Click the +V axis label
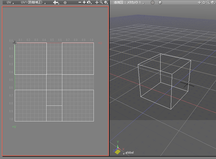The height and width of the screenshot is (159, 216). [14, 127]
